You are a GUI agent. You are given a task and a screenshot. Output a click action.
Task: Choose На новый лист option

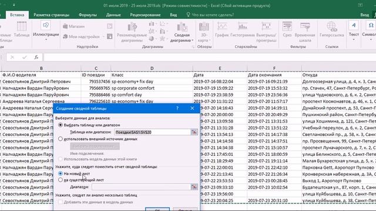[x=61, y=173]
